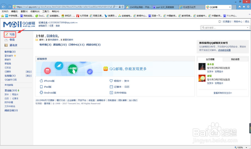Click the browser URL address field
Viewport: 251px width, 149px height.
(x=64, y=7)
